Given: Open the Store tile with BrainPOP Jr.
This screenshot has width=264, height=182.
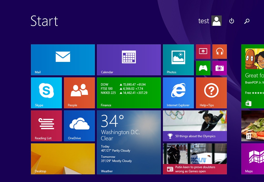Looking at the screenshot, I should coord(253,76).
